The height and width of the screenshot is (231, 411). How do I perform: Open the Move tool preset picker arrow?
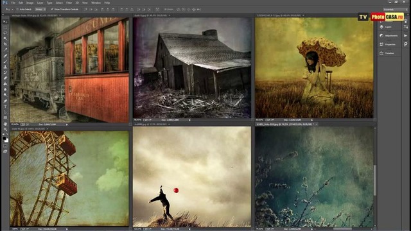[x=12, y=10]
